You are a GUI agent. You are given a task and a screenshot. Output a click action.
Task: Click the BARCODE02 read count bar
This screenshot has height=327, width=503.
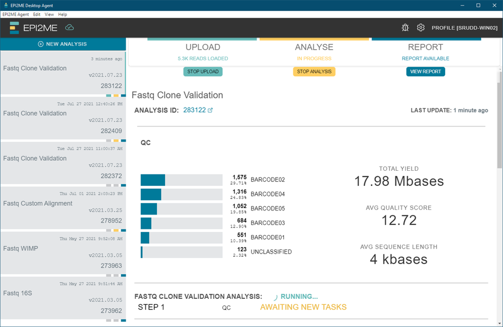pyautogui.click(x=181, y=180)
